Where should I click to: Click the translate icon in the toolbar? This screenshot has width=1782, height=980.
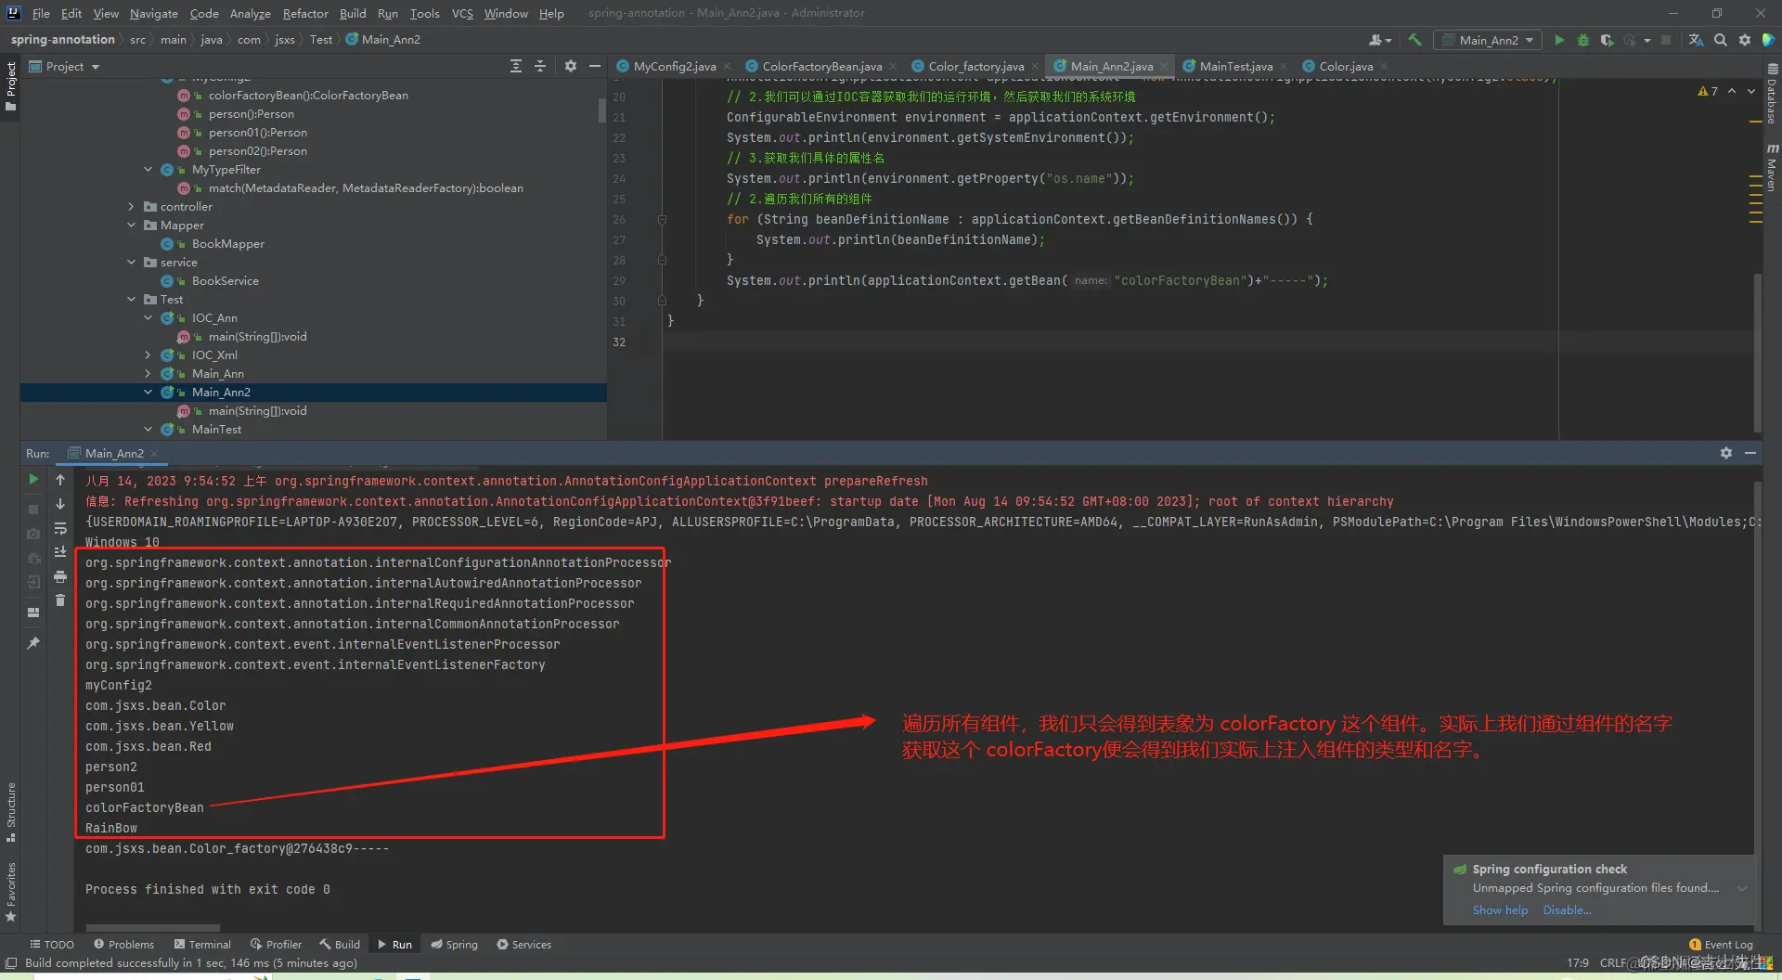click(x=1696, y=40)
